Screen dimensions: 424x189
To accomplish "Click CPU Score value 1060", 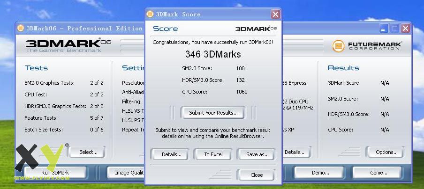I will pyautogui.click(x=242, y=92).
